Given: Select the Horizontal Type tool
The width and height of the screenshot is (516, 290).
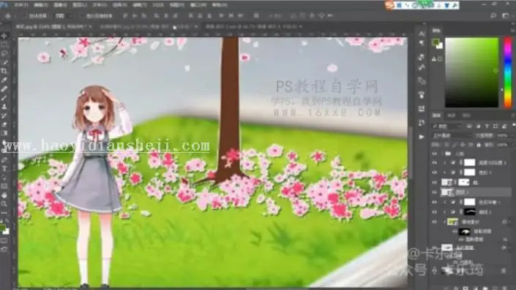Looking at the screenshot, I should 4,169.
